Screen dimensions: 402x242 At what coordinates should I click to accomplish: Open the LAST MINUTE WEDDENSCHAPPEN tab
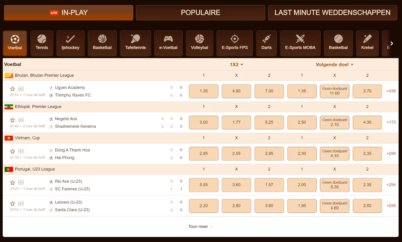pos(333,13)
